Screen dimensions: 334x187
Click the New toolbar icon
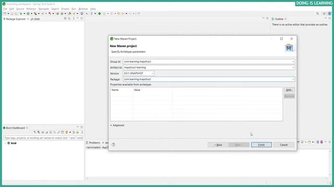(x=5, y=14)
